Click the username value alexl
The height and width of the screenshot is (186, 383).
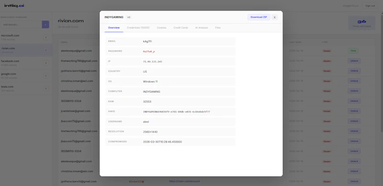click(x=146, y=121)
